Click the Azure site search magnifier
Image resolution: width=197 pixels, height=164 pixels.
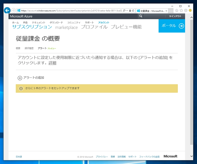[x=141, y=16]
